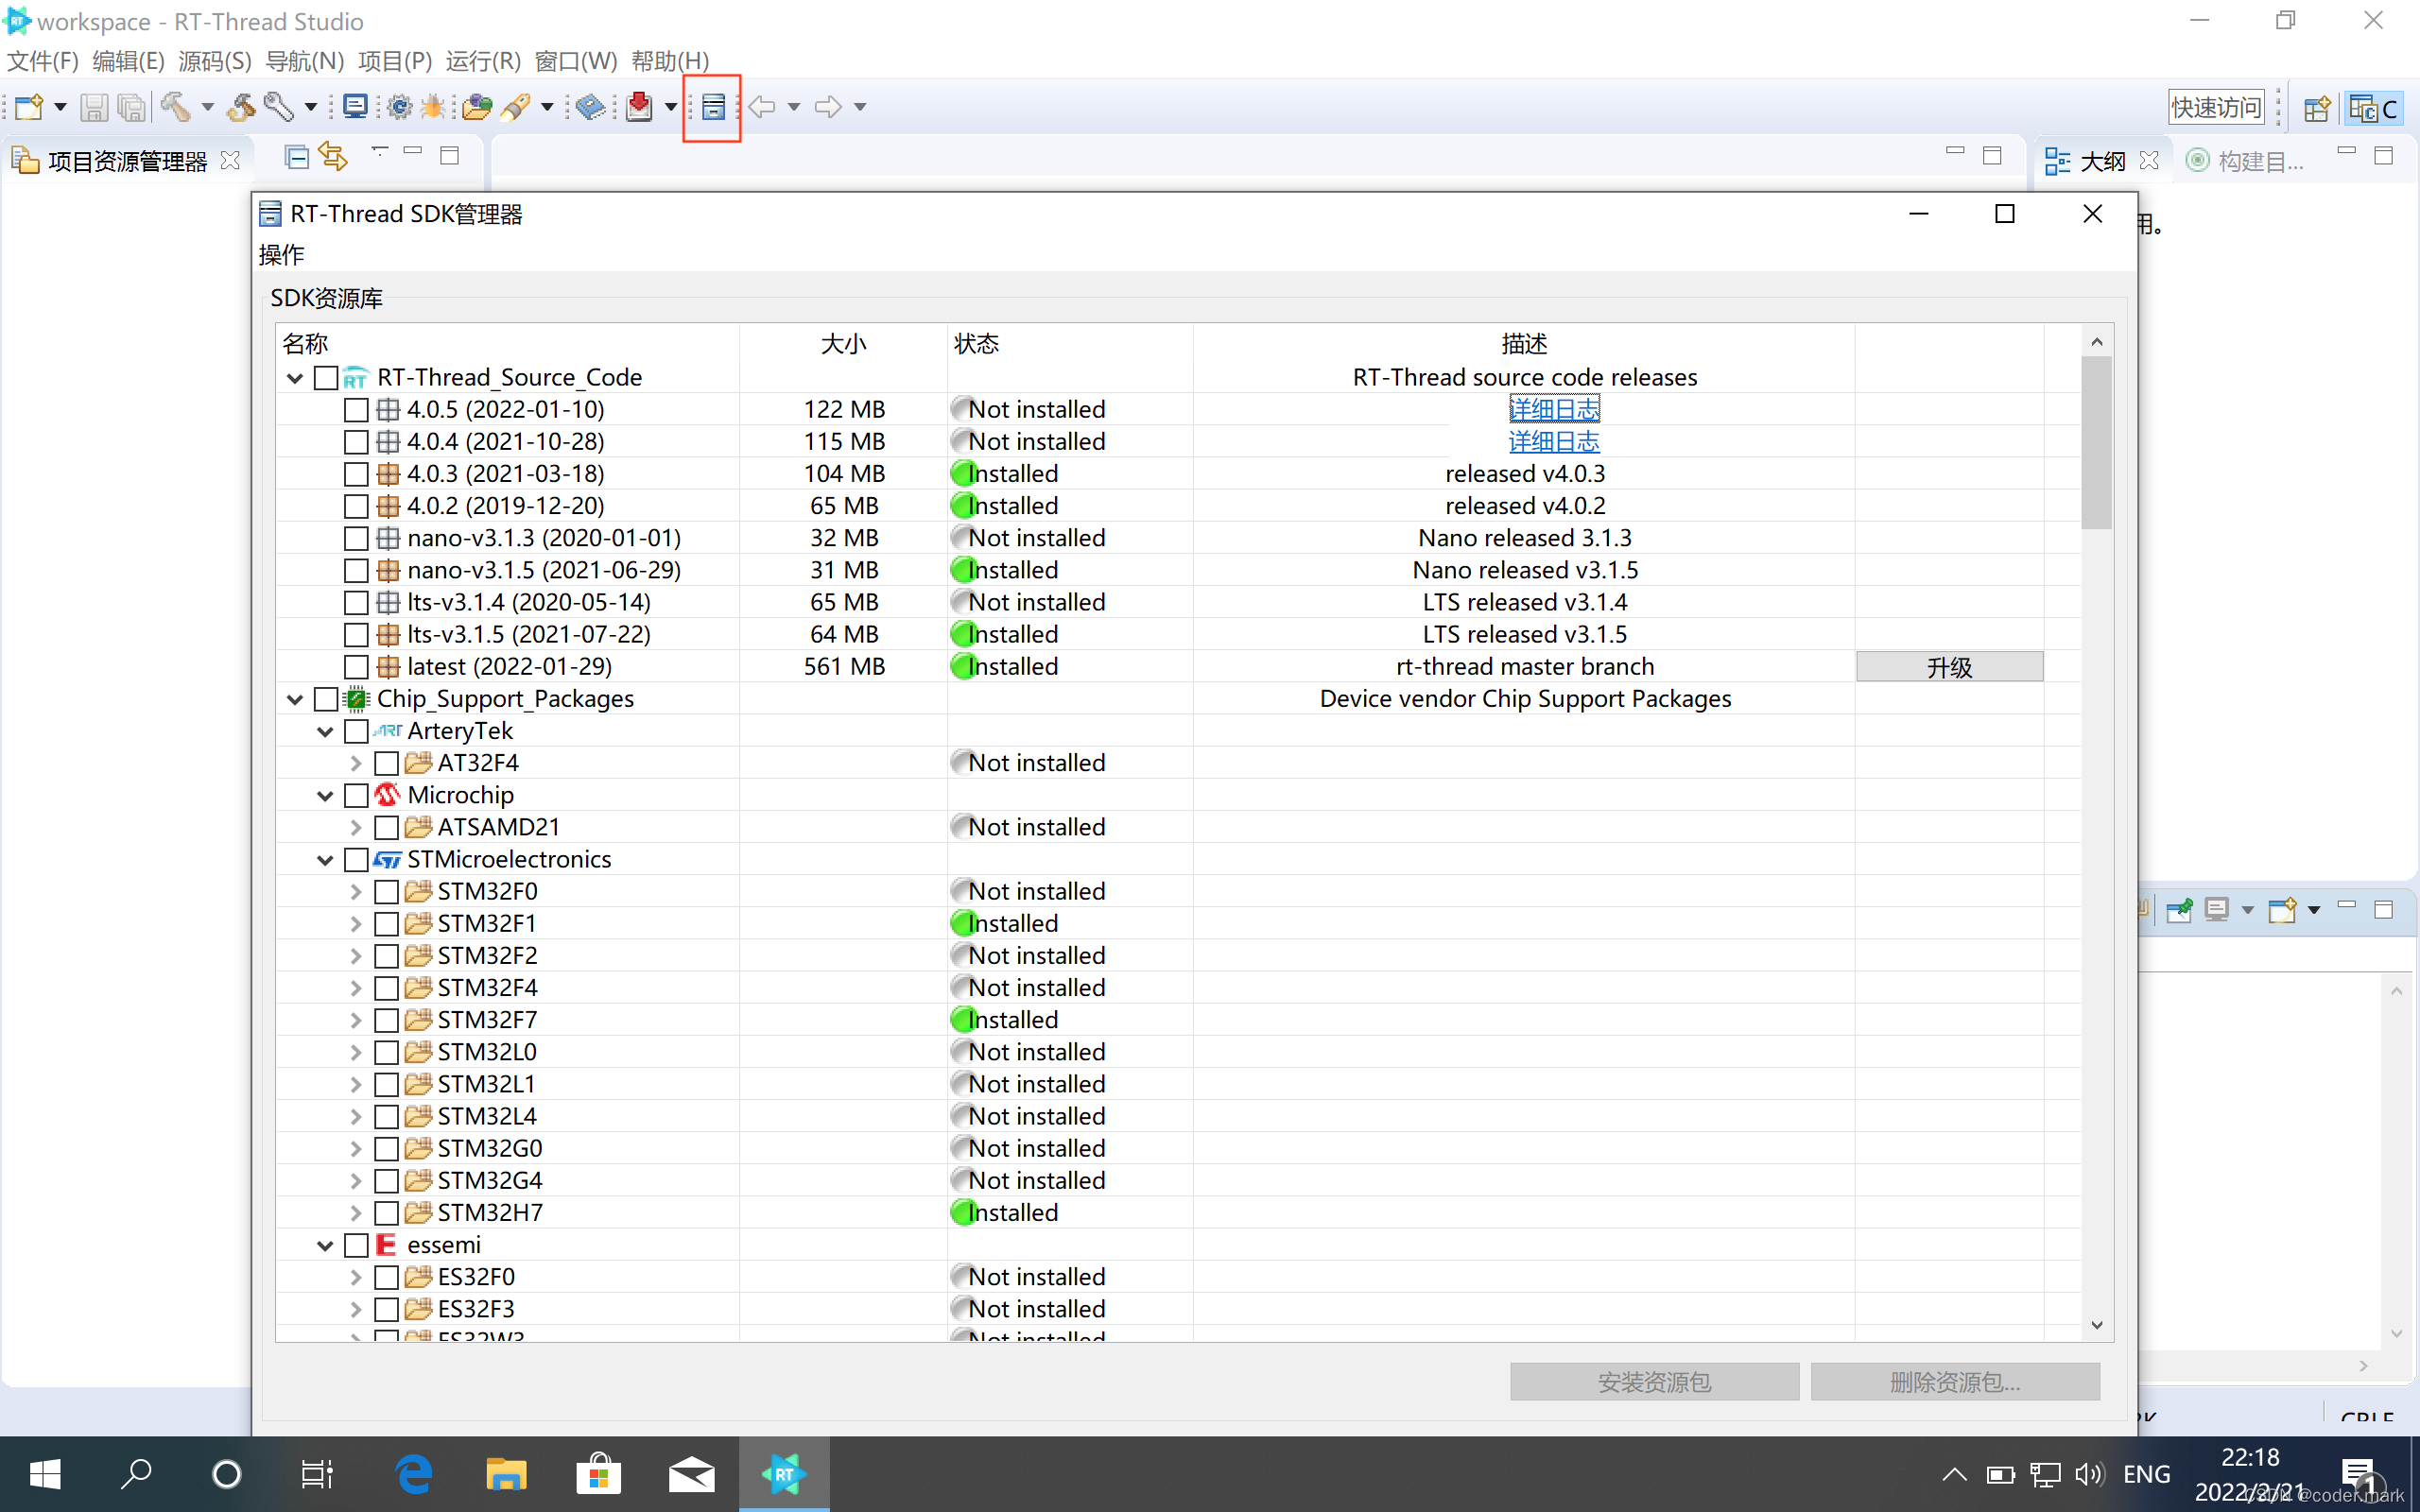The width and height of the screenshot is (2420, 1512).
Task: Click the link with editor arrows icon
Action: coord(333,157)
